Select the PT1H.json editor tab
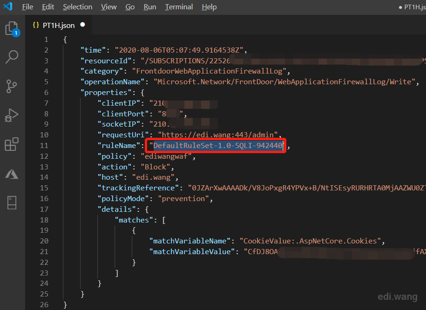This screenshot has height=310, width=426. pyautogui.click(x=59, y=25)
